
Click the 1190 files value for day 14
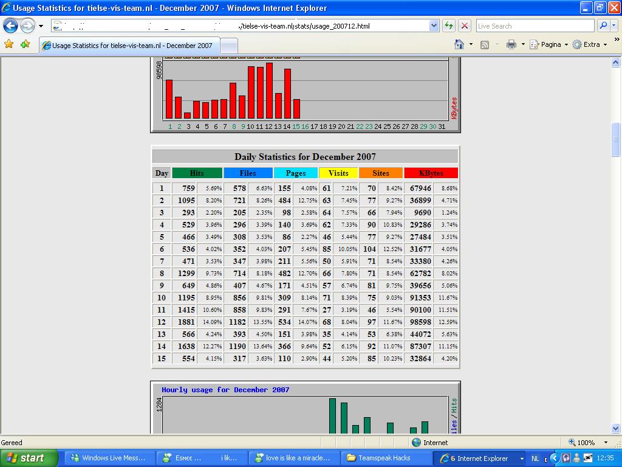click(236, 346)
